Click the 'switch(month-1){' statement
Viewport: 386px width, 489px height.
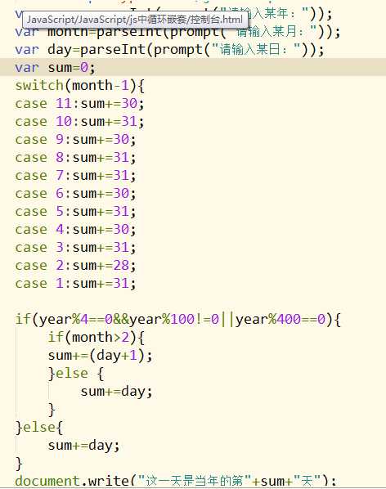pos(80,85)
